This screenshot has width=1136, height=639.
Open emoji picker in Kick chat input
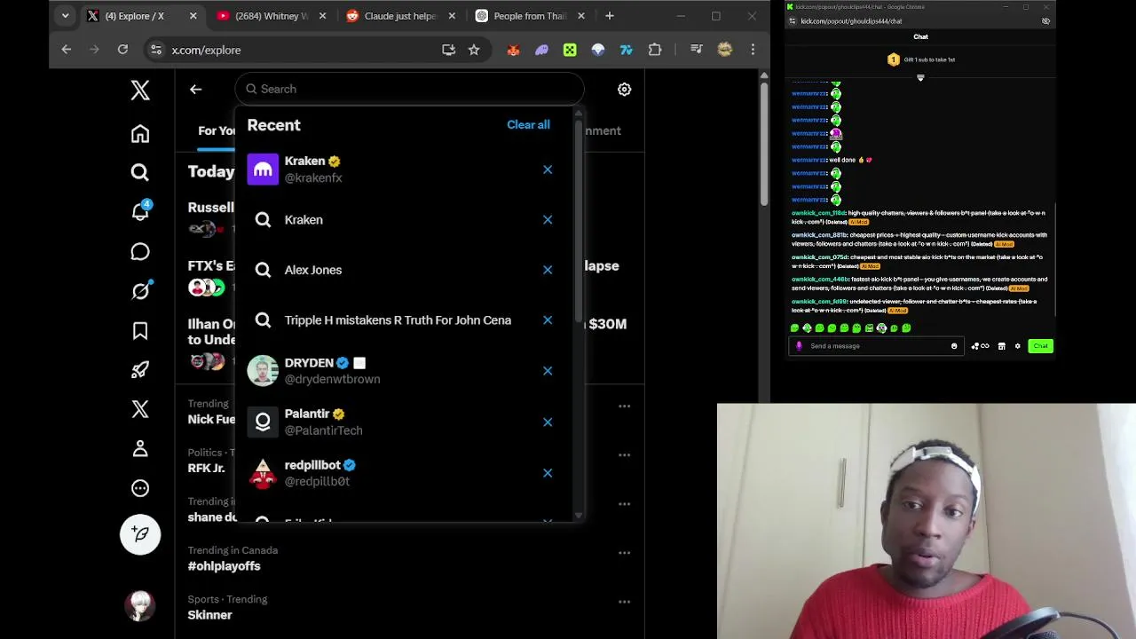point(954,346)
